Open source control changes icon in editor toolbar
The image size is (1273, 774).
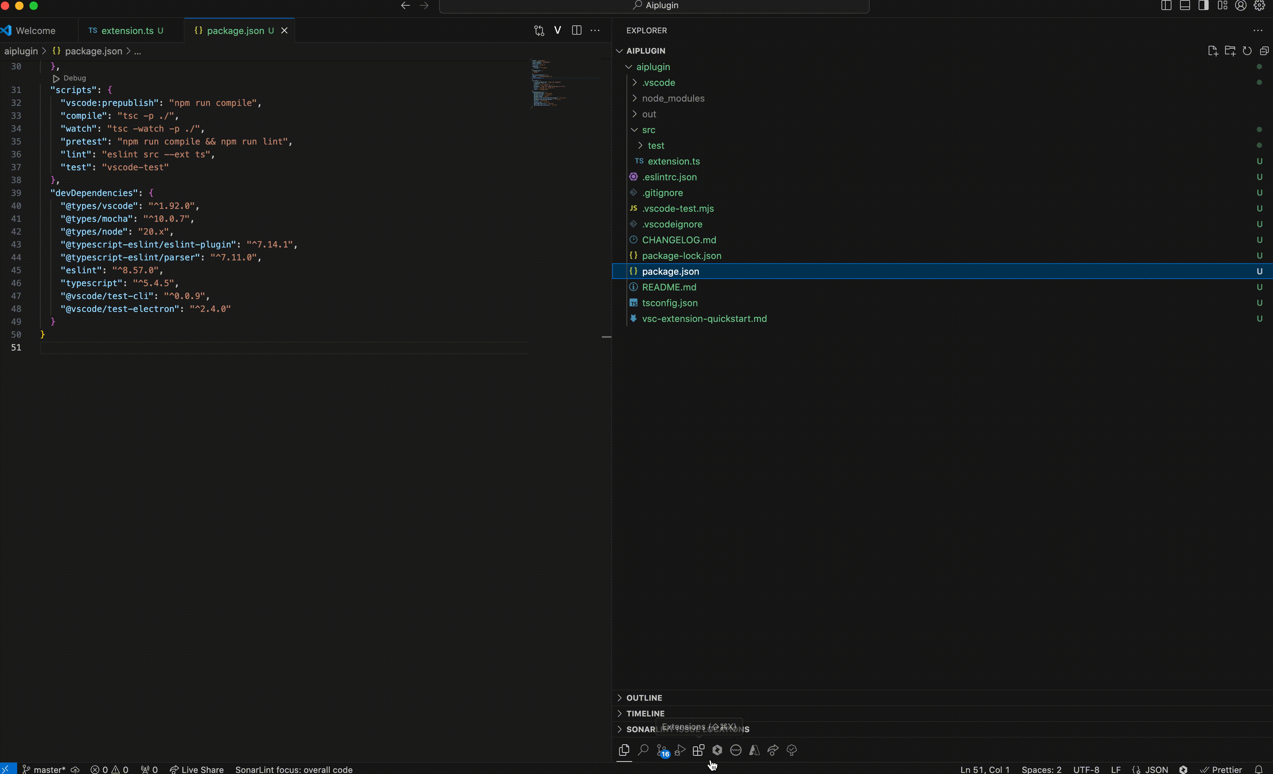click(x=539, y=30)
